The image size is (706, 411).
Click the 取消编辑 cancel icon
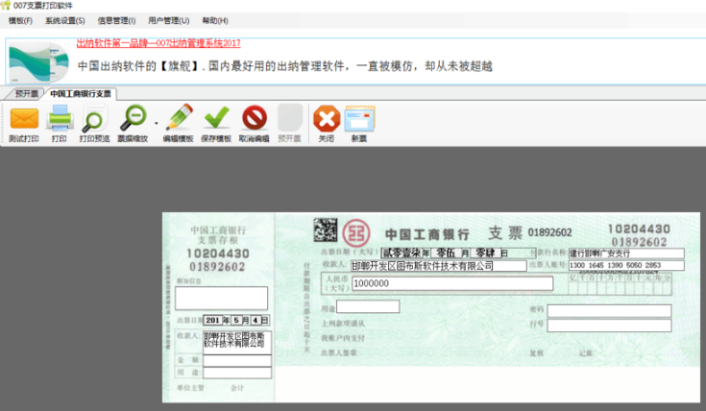(x=255, y=118)
